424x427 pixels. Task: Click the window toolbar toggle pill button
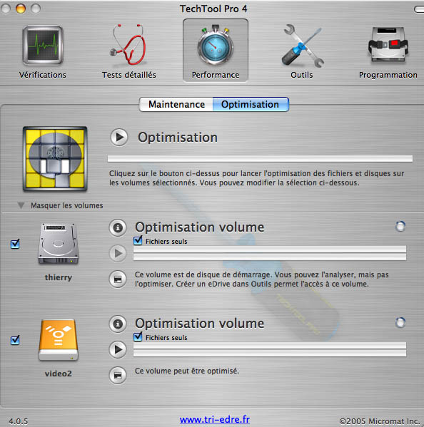point(419,9)
